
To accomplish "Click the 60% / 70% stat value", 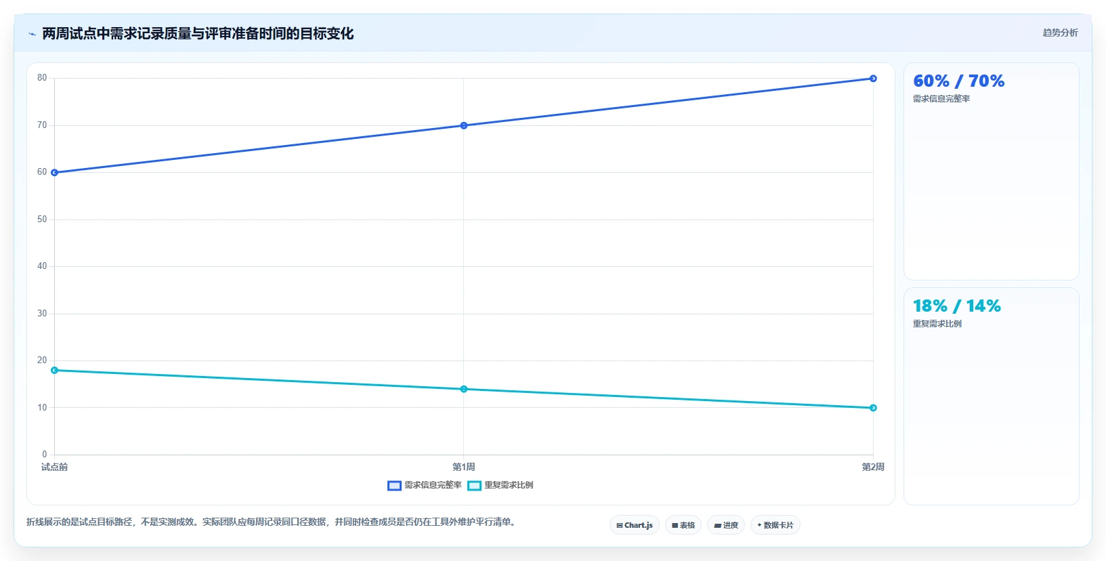I will pyautogui.click(x=959, y=81).
